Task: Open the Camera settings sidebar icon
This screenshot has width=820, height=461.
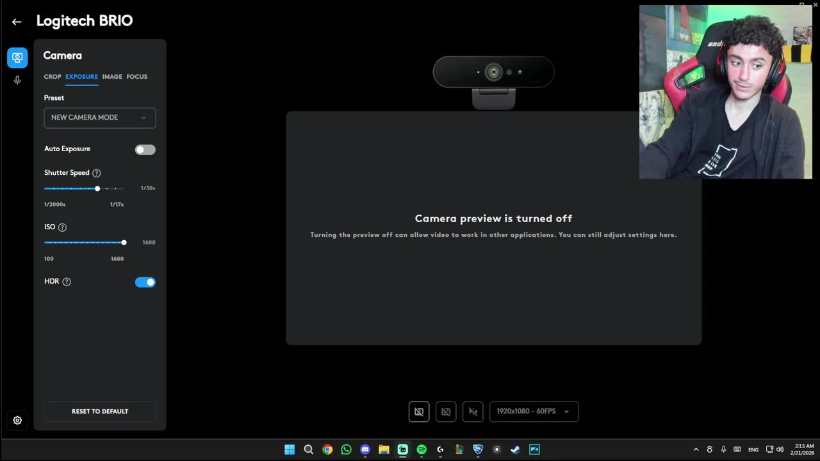Action: click(x=17, y=58)
